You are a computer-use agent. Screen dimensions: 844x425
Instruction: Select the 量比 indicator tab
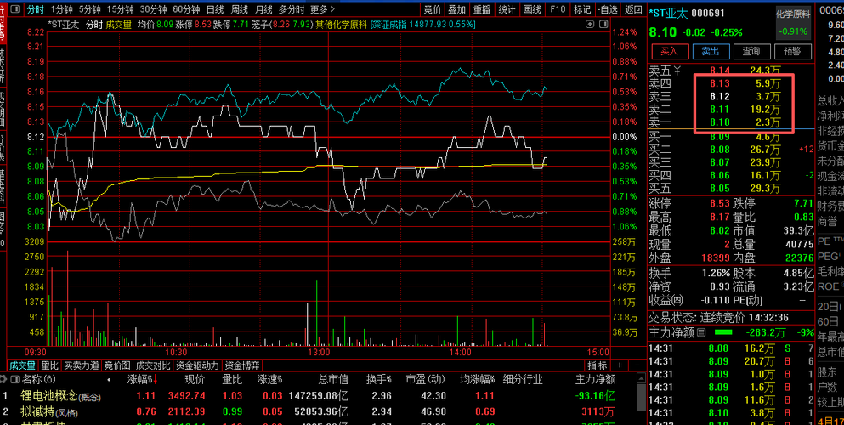click(49, 365)
